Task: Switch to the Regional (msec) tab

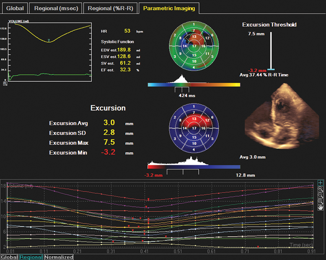Action: (x=56, y=8)
